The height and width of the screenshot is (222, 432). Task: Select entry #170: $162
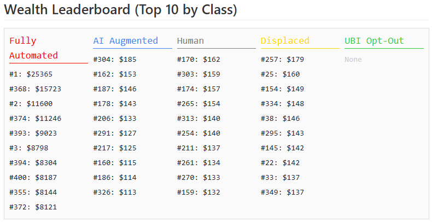pyautogui.click(x=199, y=60)
